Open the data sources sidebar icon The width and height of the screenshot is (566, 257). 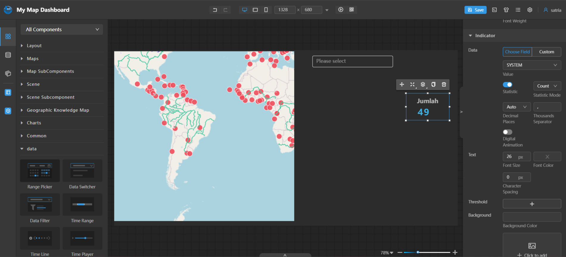click(x=8, y=55)
